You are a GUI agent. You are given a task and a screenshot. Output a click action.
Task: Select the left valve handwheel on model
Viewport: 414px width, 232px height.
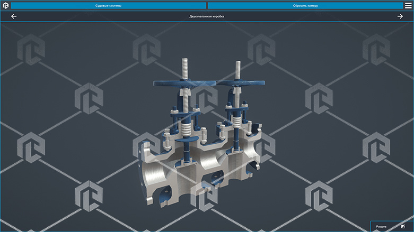(x=185, y=83)
